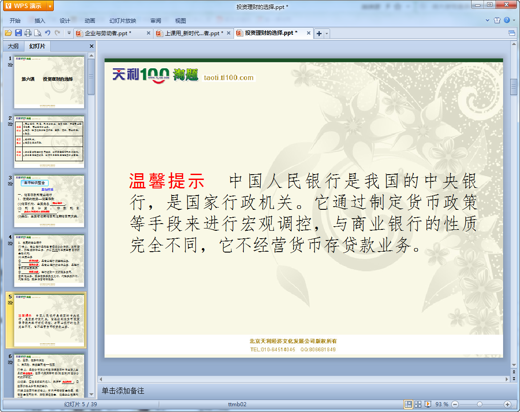The image size is (520, 412).
Task: Click thumbnail pane scroll down arrow
Action: pos(91,394)
